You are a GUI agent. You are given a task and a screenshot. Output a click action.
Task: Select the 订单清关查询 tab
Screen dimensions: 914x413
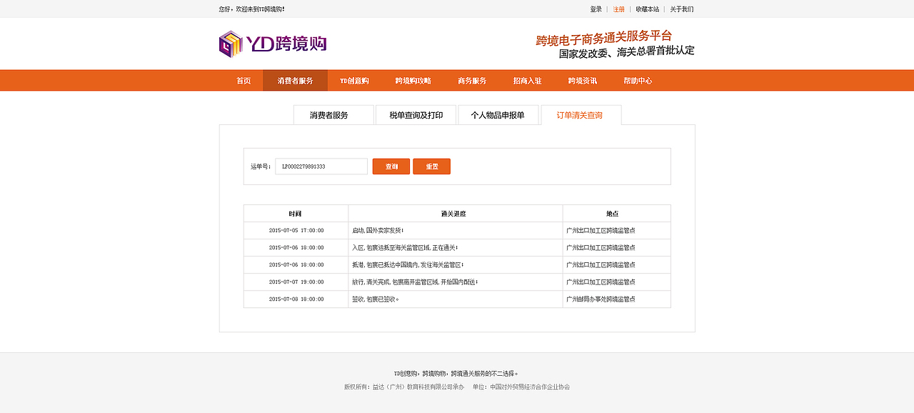pyautogui.click(x=580, y=114)
